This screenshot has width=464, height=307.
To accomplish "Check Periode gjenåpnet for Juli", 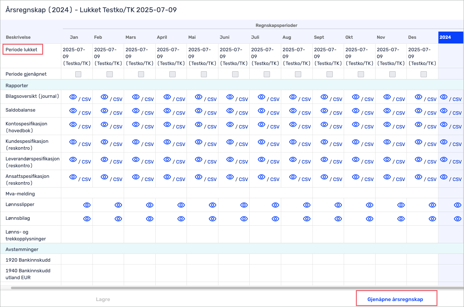I will point(267,74).
